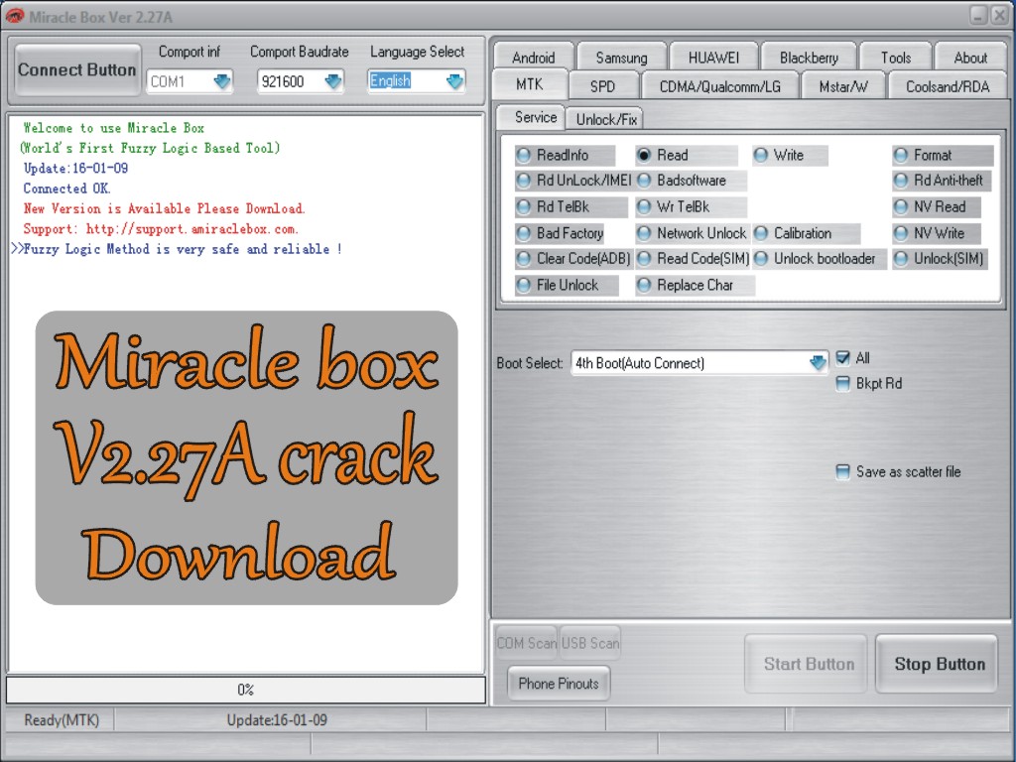Select Rd Anti-theft
1016x762 pixels.
coord(900,181)
